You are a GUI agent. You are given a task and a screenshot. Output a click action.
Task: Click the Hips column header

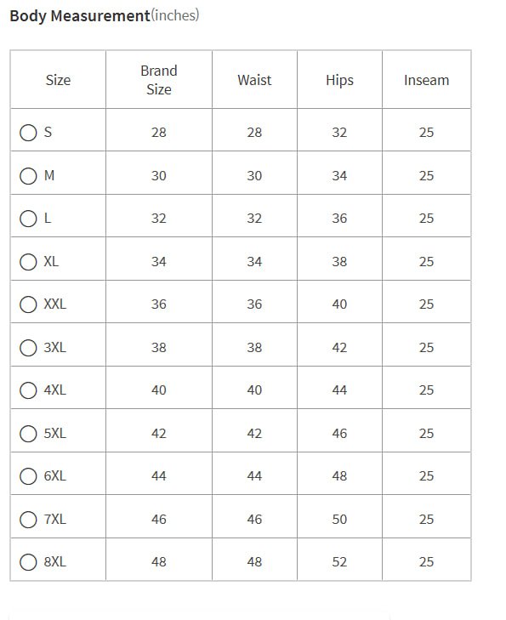tap(339, 80)
